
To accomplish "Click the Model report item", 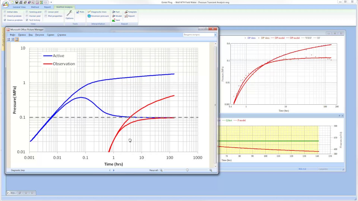I will 117,16.
